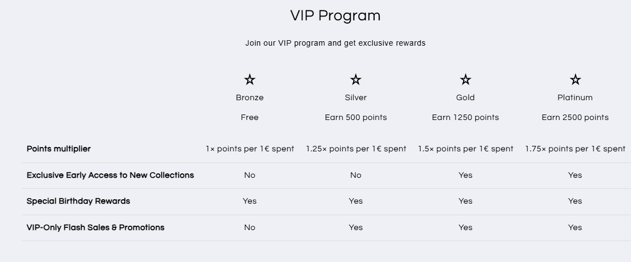Click the Bronze tier star icon

click(x=250, y=79)
